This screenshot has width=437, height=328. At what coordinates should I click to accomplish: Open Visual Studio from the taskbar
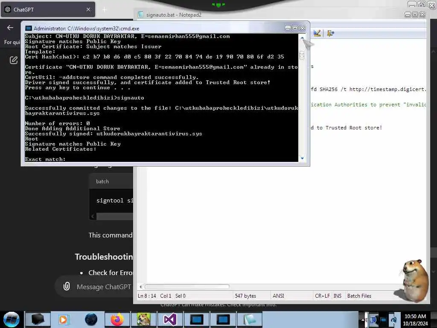(170, 319)
